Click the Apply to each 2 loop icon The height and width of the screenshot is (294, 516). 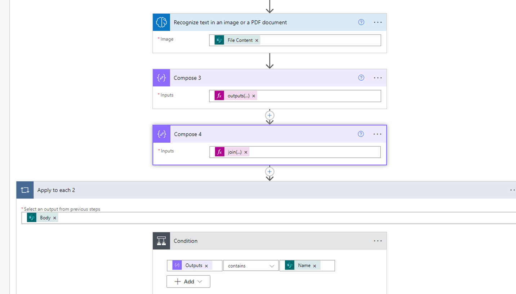pos(25,190)
